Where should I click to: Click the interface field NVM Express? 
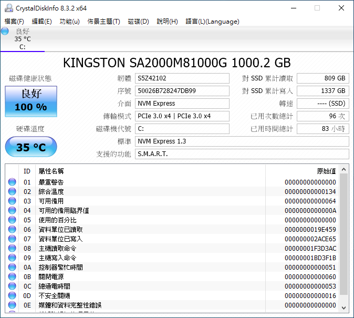click(182, 104)
